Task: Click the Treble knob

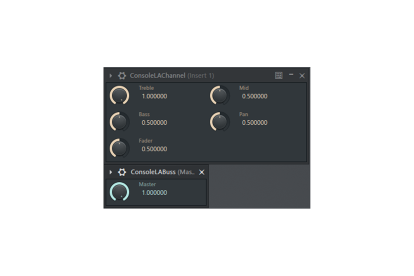Action: [120, 95]
